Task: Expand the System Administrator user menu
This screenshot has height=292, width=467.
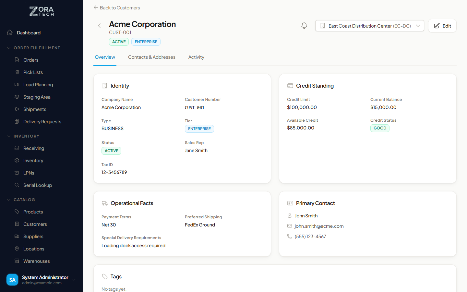Action: (74, 280)
